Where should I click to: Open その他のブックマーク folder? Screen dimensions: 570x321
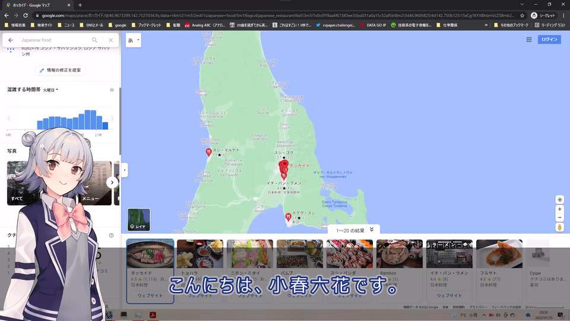click(511, 25)
